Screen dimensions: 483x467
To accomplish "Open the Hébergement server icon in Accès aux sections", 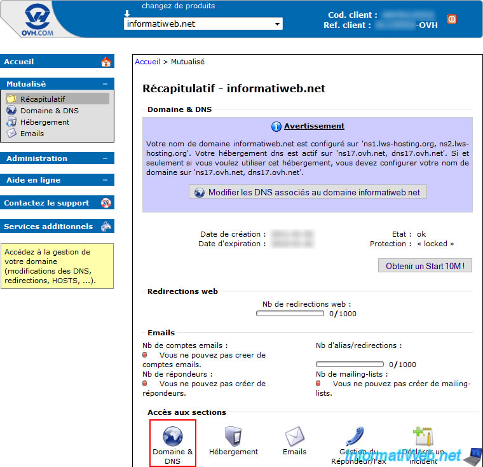I will pyautogui.click(x=233, y=436).
